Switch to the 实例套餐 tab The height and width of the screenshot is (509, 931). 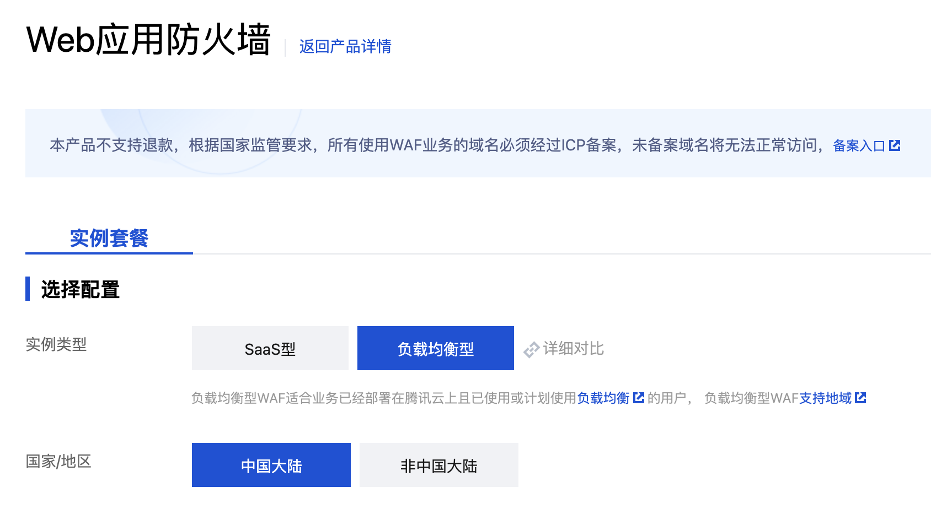click(109, 238)
